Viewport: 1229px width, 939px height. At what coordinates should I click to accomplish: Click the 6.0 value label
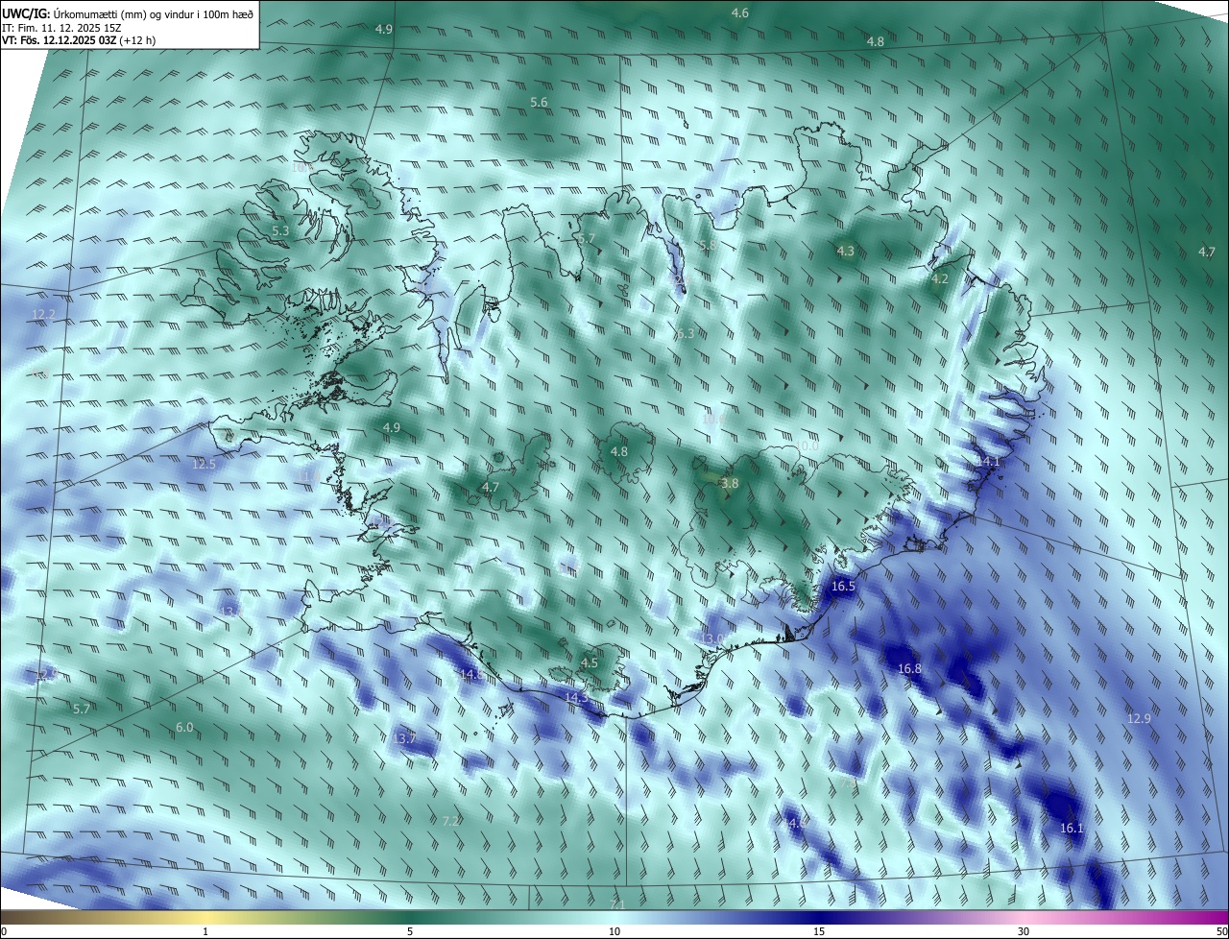pyautogui.click(x=184, y=728)
